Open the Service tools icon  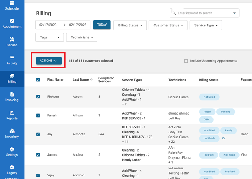12,40
